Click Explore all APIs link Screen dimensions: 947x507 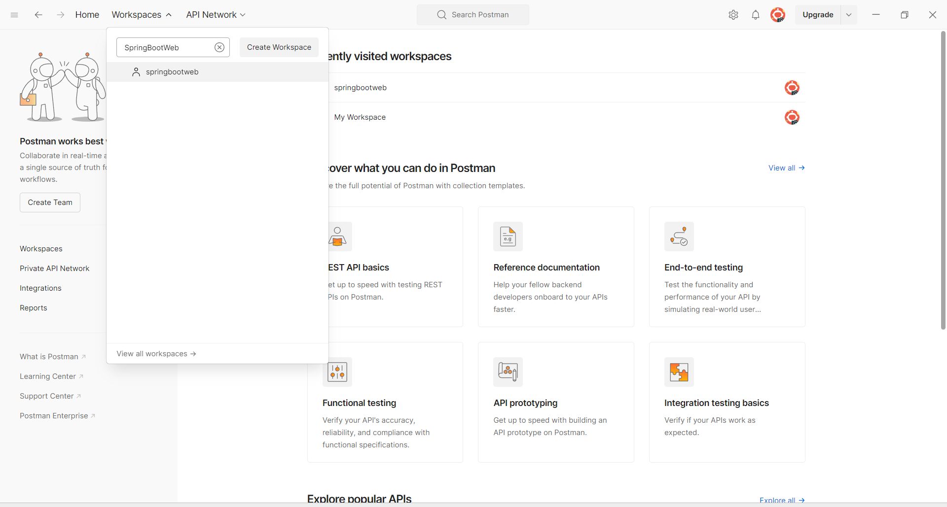click(x=782, y=500)
